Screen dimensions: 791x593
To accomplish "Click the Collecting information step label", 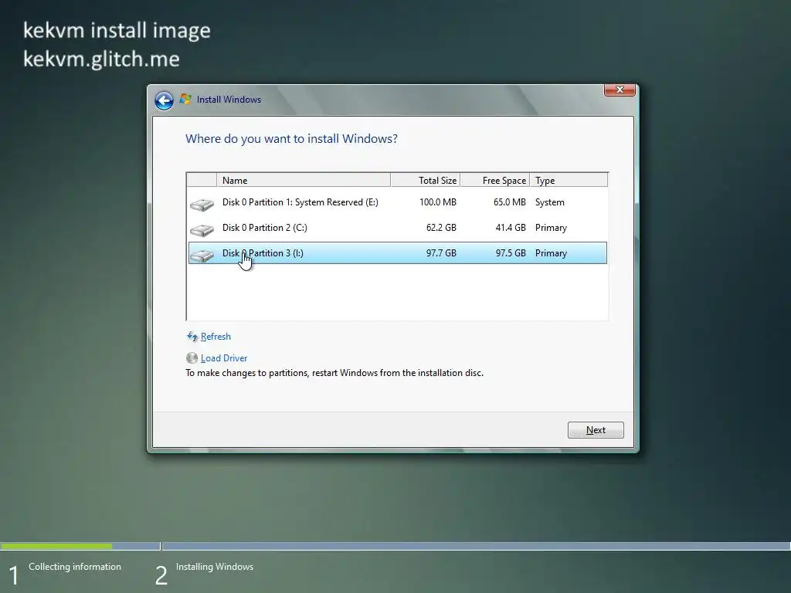I will [75, 566].
